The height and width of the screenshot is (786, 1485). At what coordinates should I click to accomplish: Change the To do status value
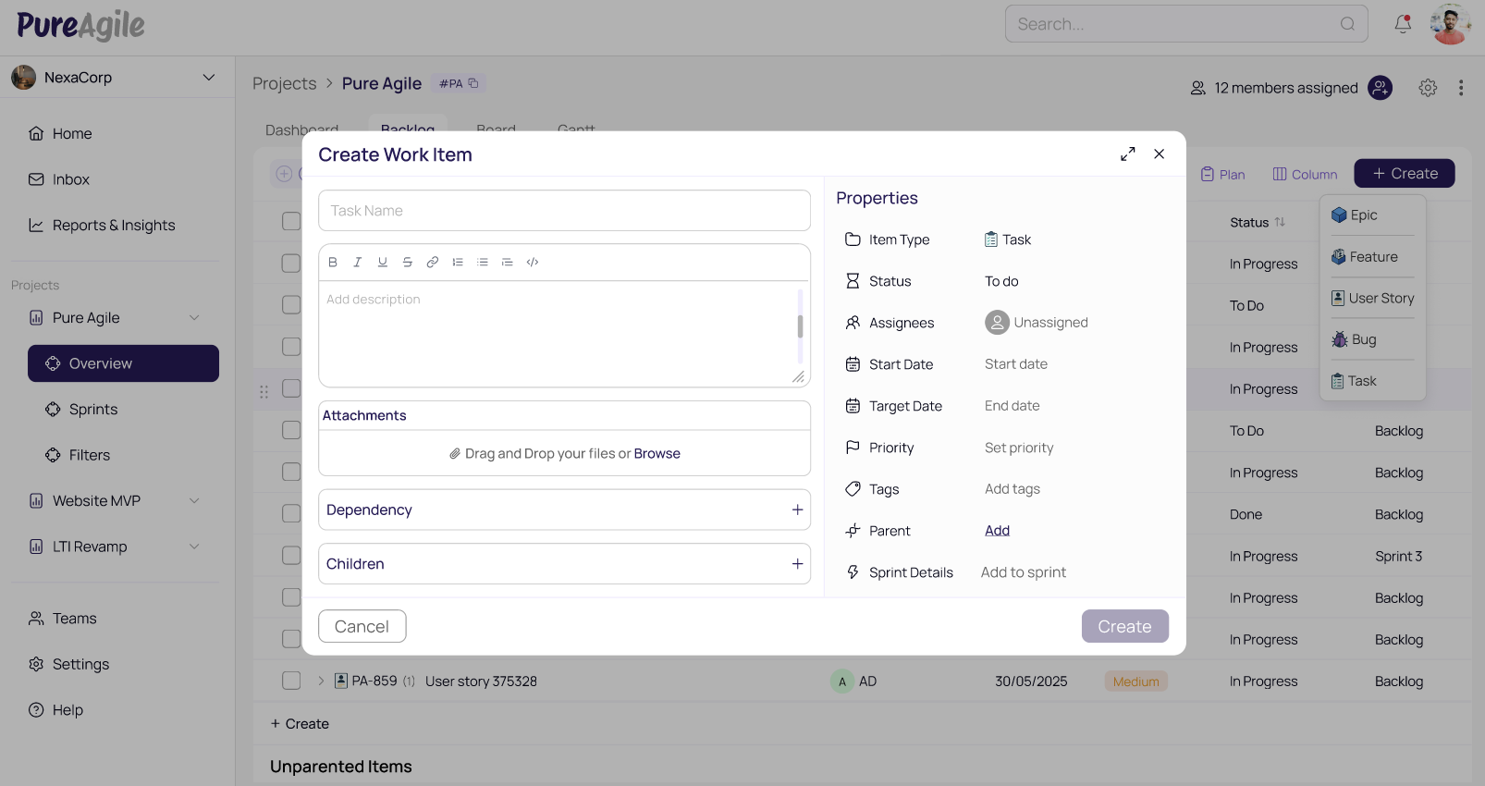pos(1001,281)
